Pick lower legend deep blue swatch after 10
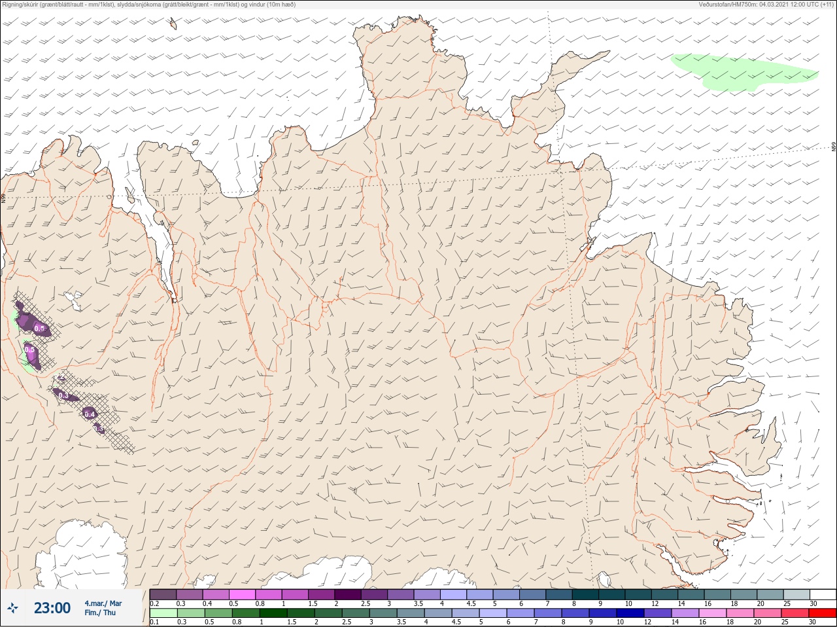The width and height of the screenshot is (837, 627). click(x=631, y=613)
